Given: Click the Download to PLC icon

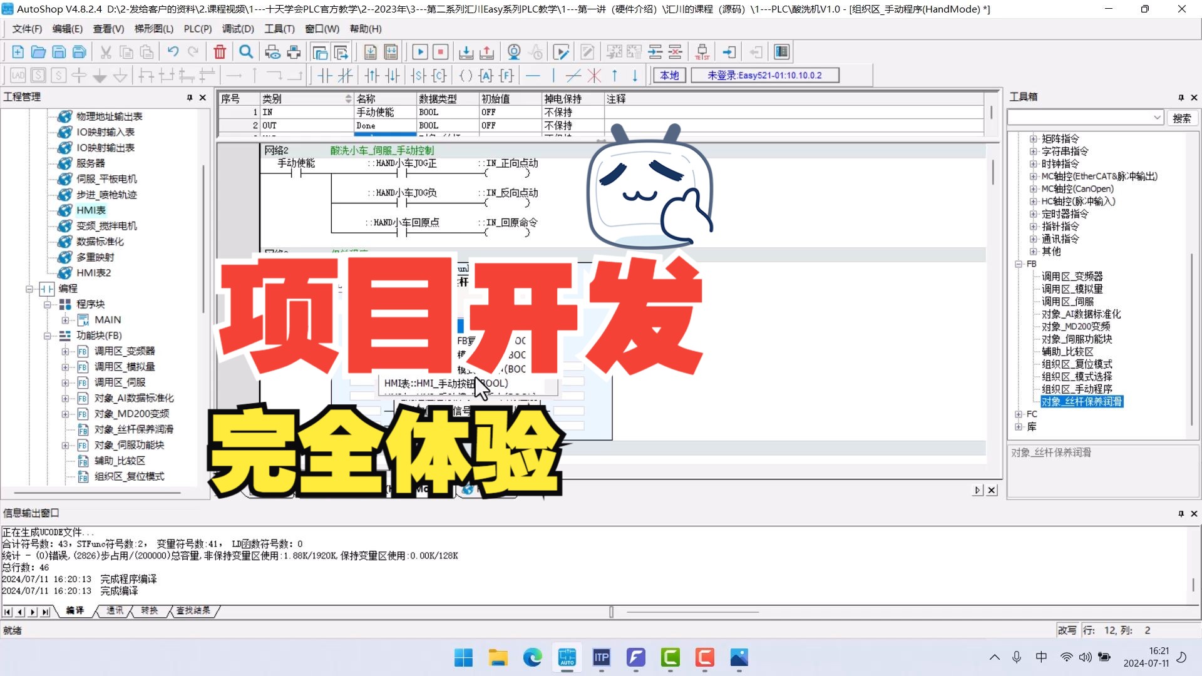Looking at the screenshot, I should pos(466,52).
